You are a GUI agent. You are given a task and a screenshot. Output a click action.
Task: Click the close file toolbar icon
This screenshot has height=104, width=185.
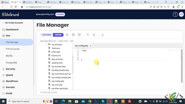click(x=79, y=35)
